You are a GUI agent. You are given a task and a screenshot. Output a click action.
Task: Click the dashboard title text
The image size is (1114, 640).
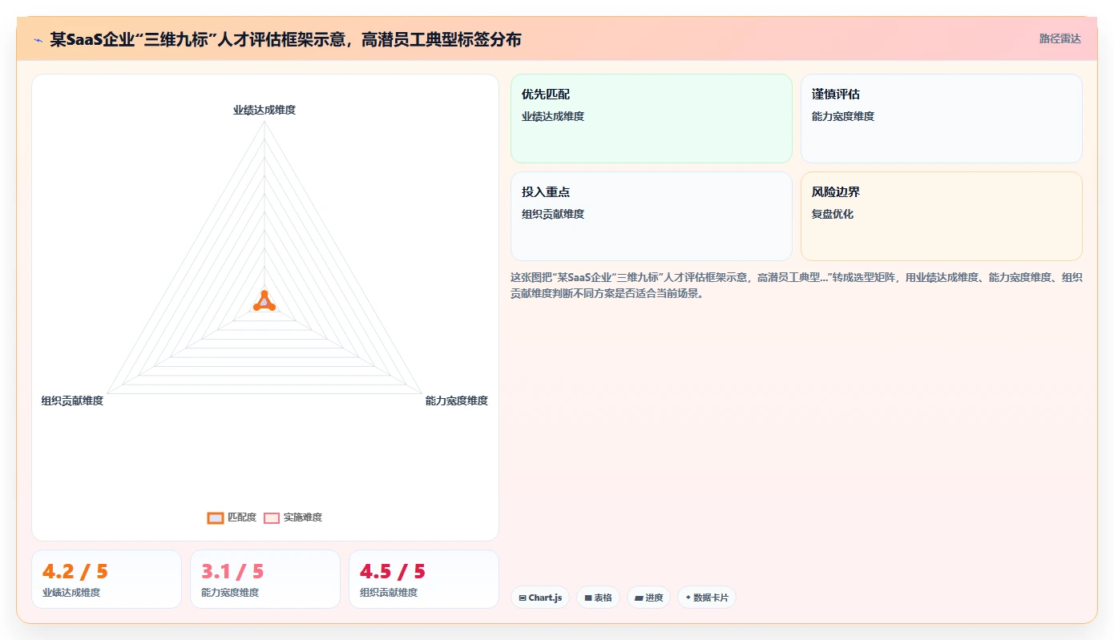tap(285, 39)
